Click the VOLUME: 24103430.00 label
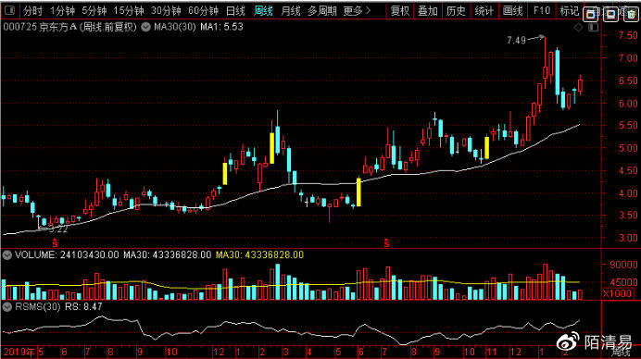Viewport: 641px width, 359px height. point(67,255)
